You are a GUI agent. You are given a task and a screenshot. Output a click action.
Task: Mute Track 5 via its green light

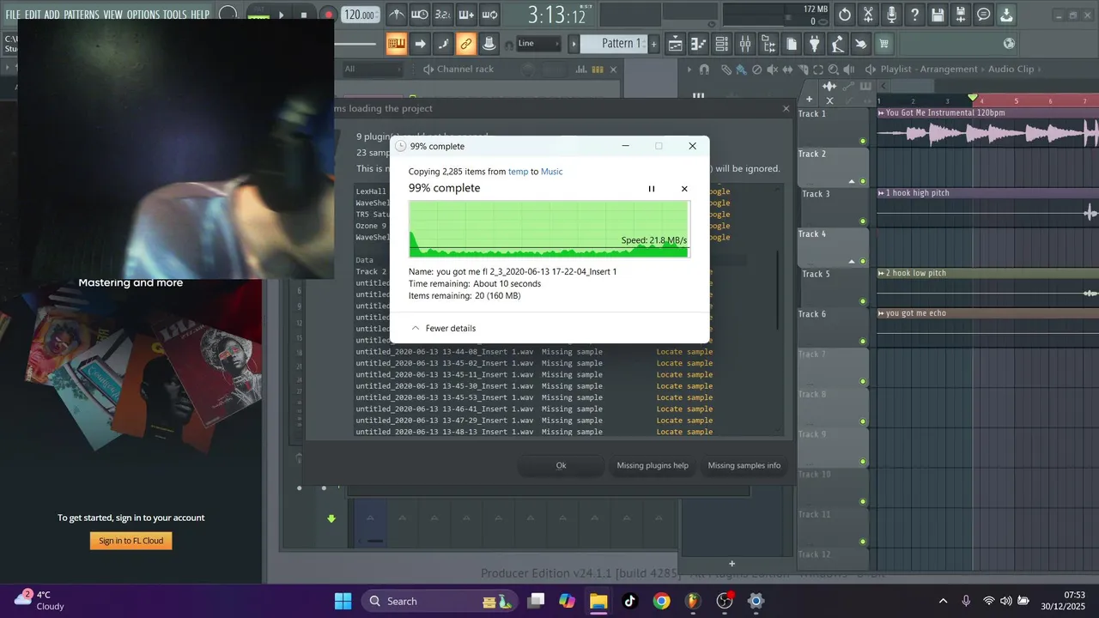tap(863, 301)
